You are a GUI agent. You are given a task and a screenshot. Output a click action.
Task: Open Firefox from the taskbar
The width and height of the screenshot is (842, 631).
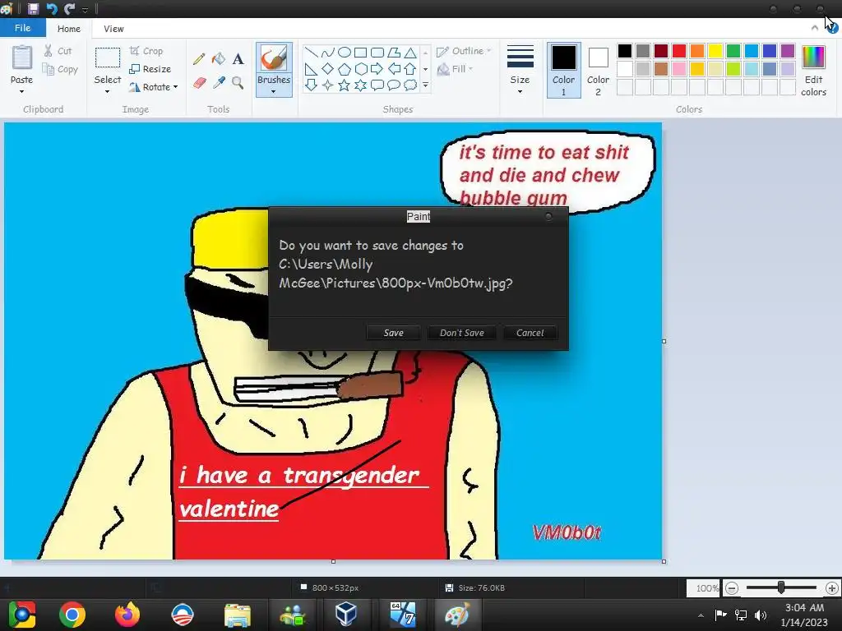127,615
